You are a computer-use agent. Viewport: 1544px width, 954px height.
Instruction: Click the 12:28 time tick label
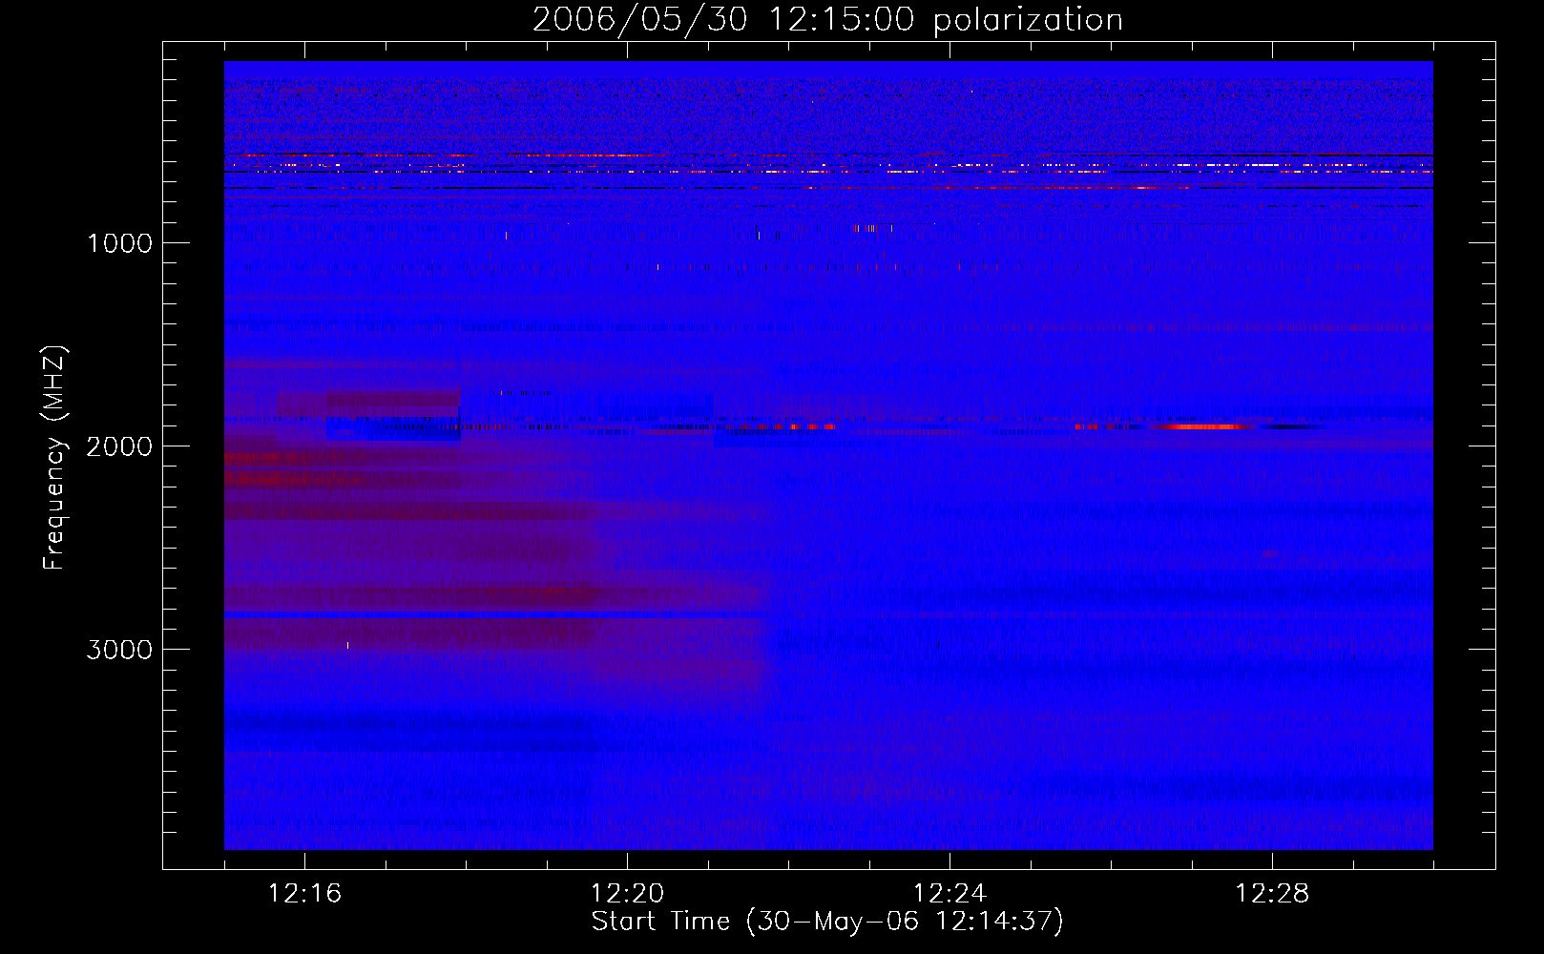[x=1272, y=894]
